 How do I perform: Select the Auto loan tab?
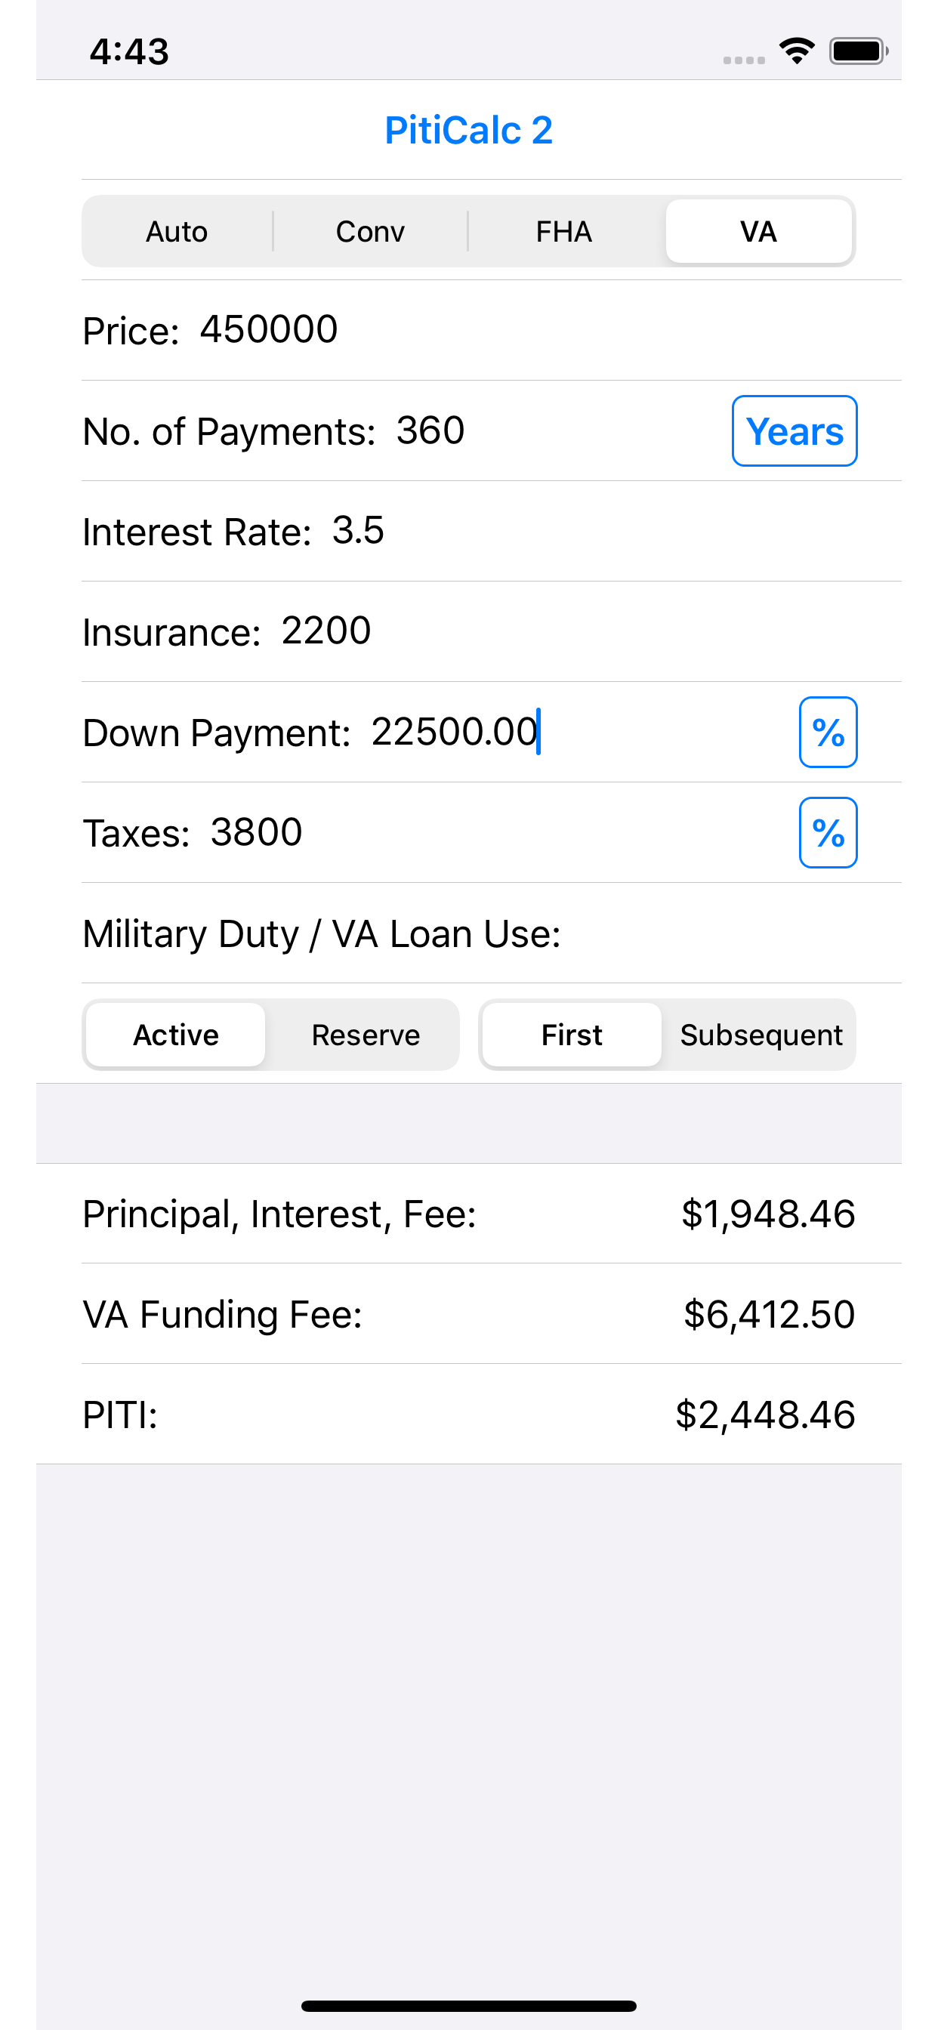click(x=177, y=232)
